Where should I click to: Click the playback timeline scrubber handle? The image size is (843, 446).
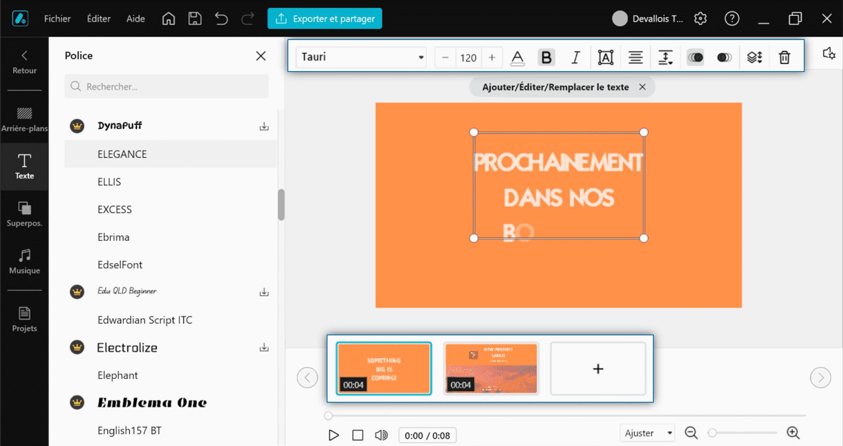point(328,416)
